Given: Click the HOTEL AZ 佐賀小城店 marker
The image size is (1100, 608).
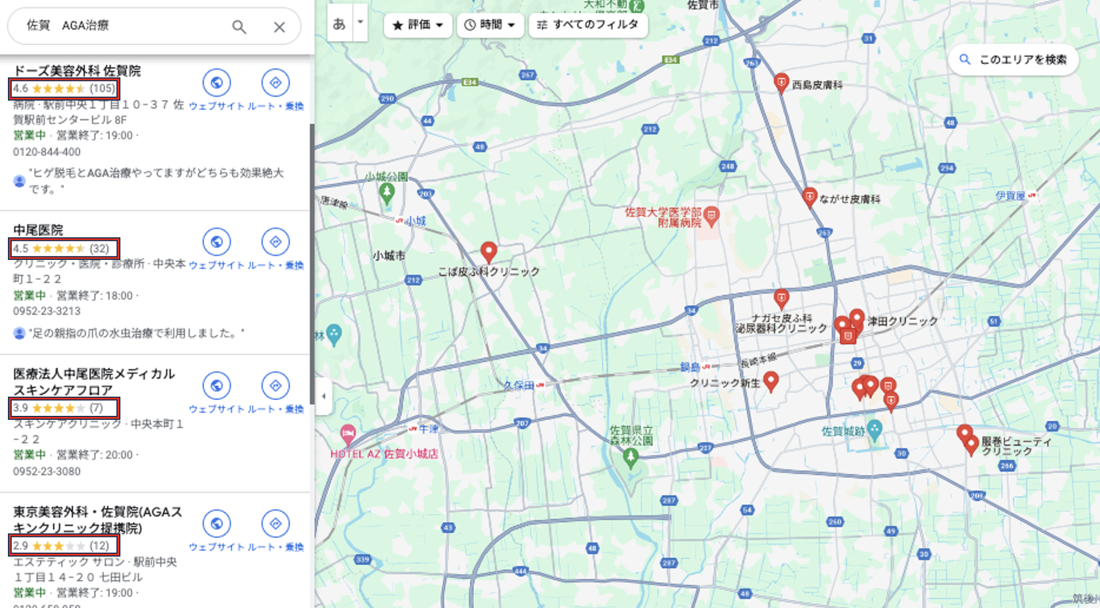Looking at the screenshot, I should (348, 434).
